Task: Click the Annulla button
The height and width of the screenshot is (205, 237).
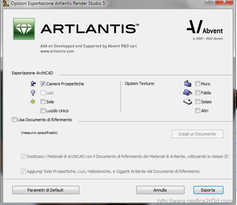Action: coord(160,190)
